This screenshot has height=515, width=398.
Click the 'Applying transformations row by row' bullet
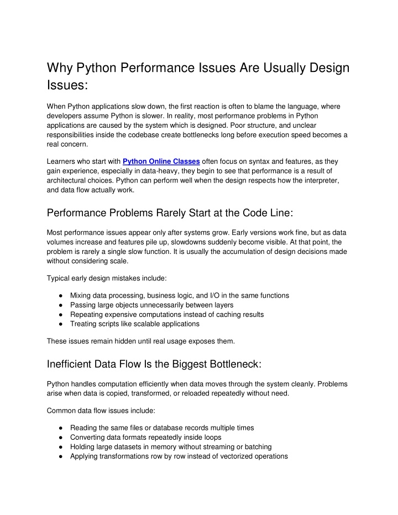click(x=179, y=456)
